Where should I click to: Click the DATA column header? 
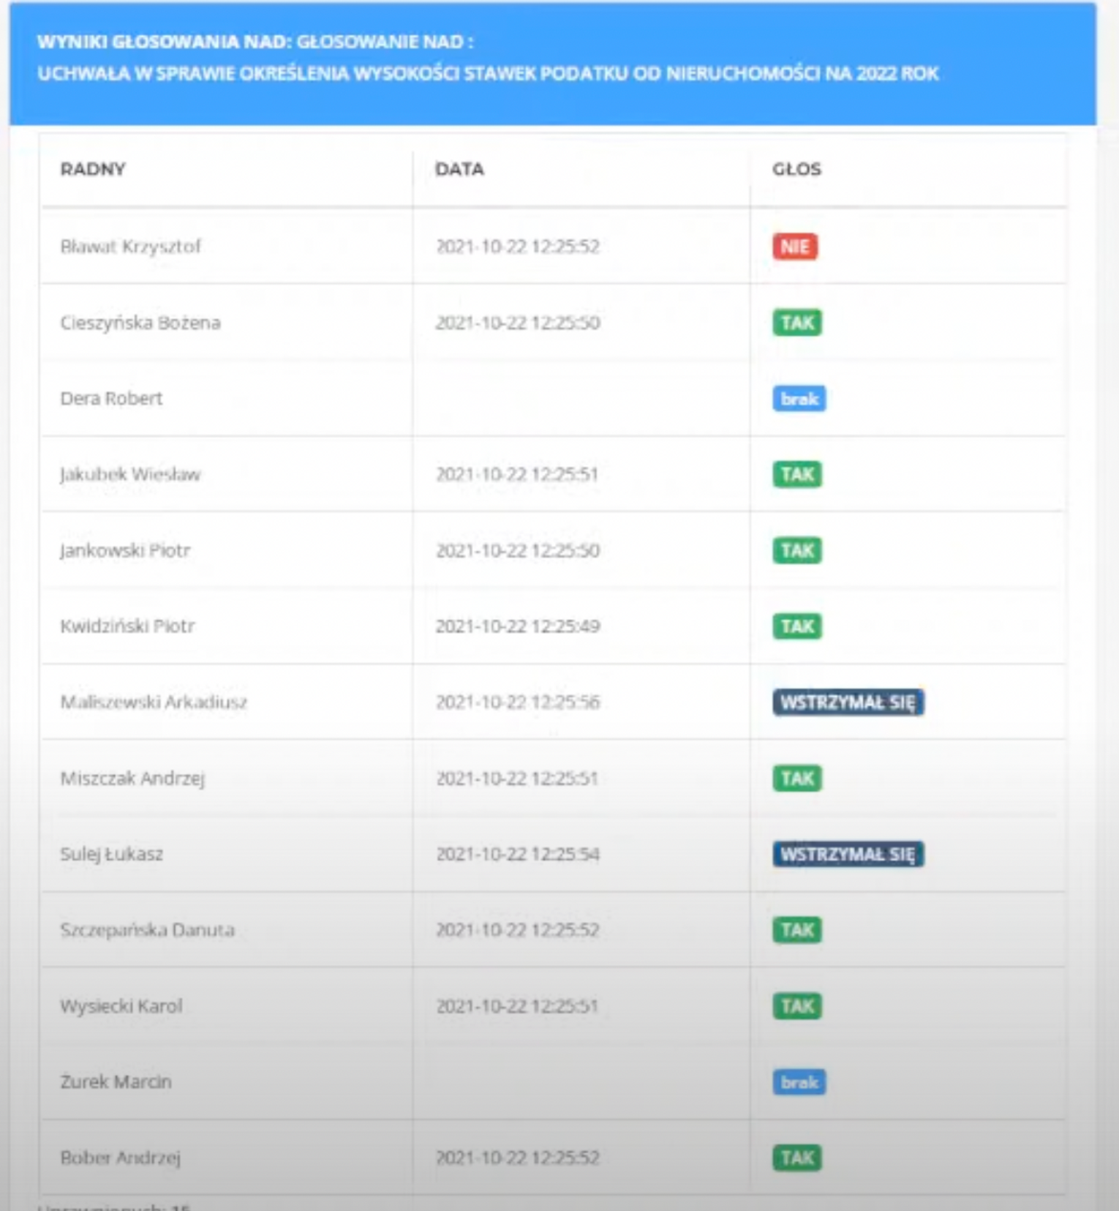pyautogui.click(x=459, y=169)
